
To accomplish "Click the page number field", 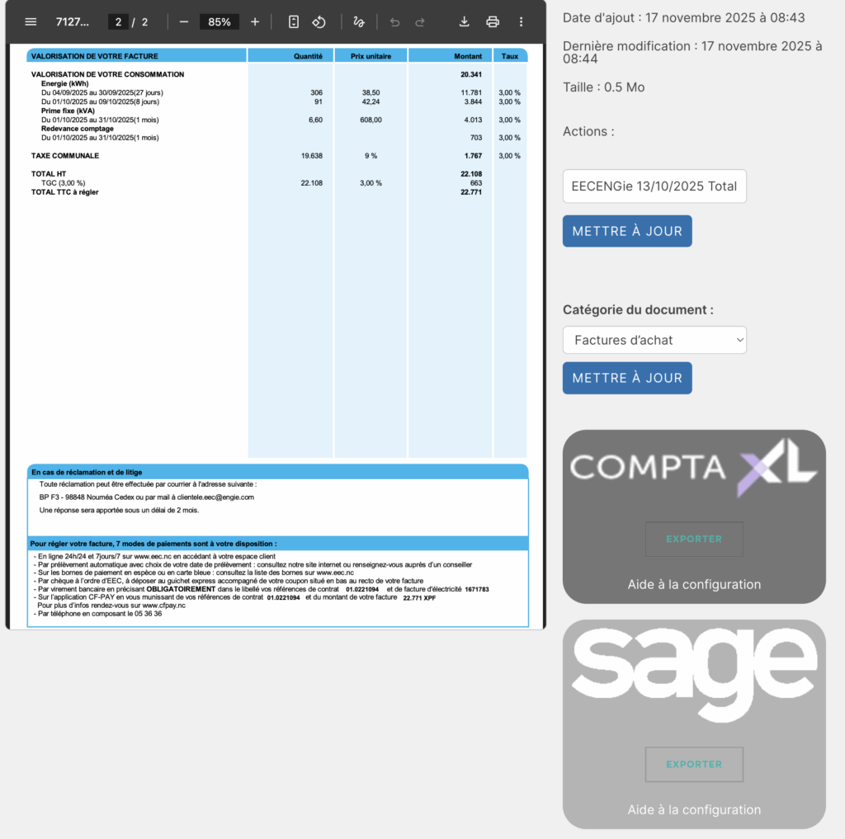I will 119,21.
